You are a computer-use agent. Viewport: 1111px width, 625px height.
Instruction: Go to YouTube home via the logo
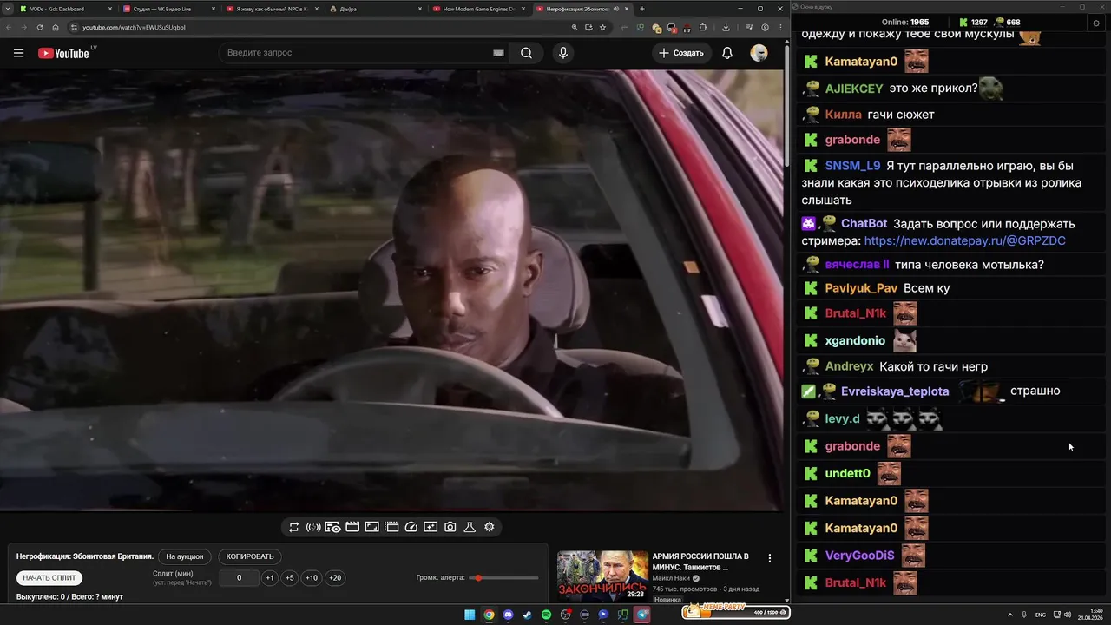tap(63, 53)
